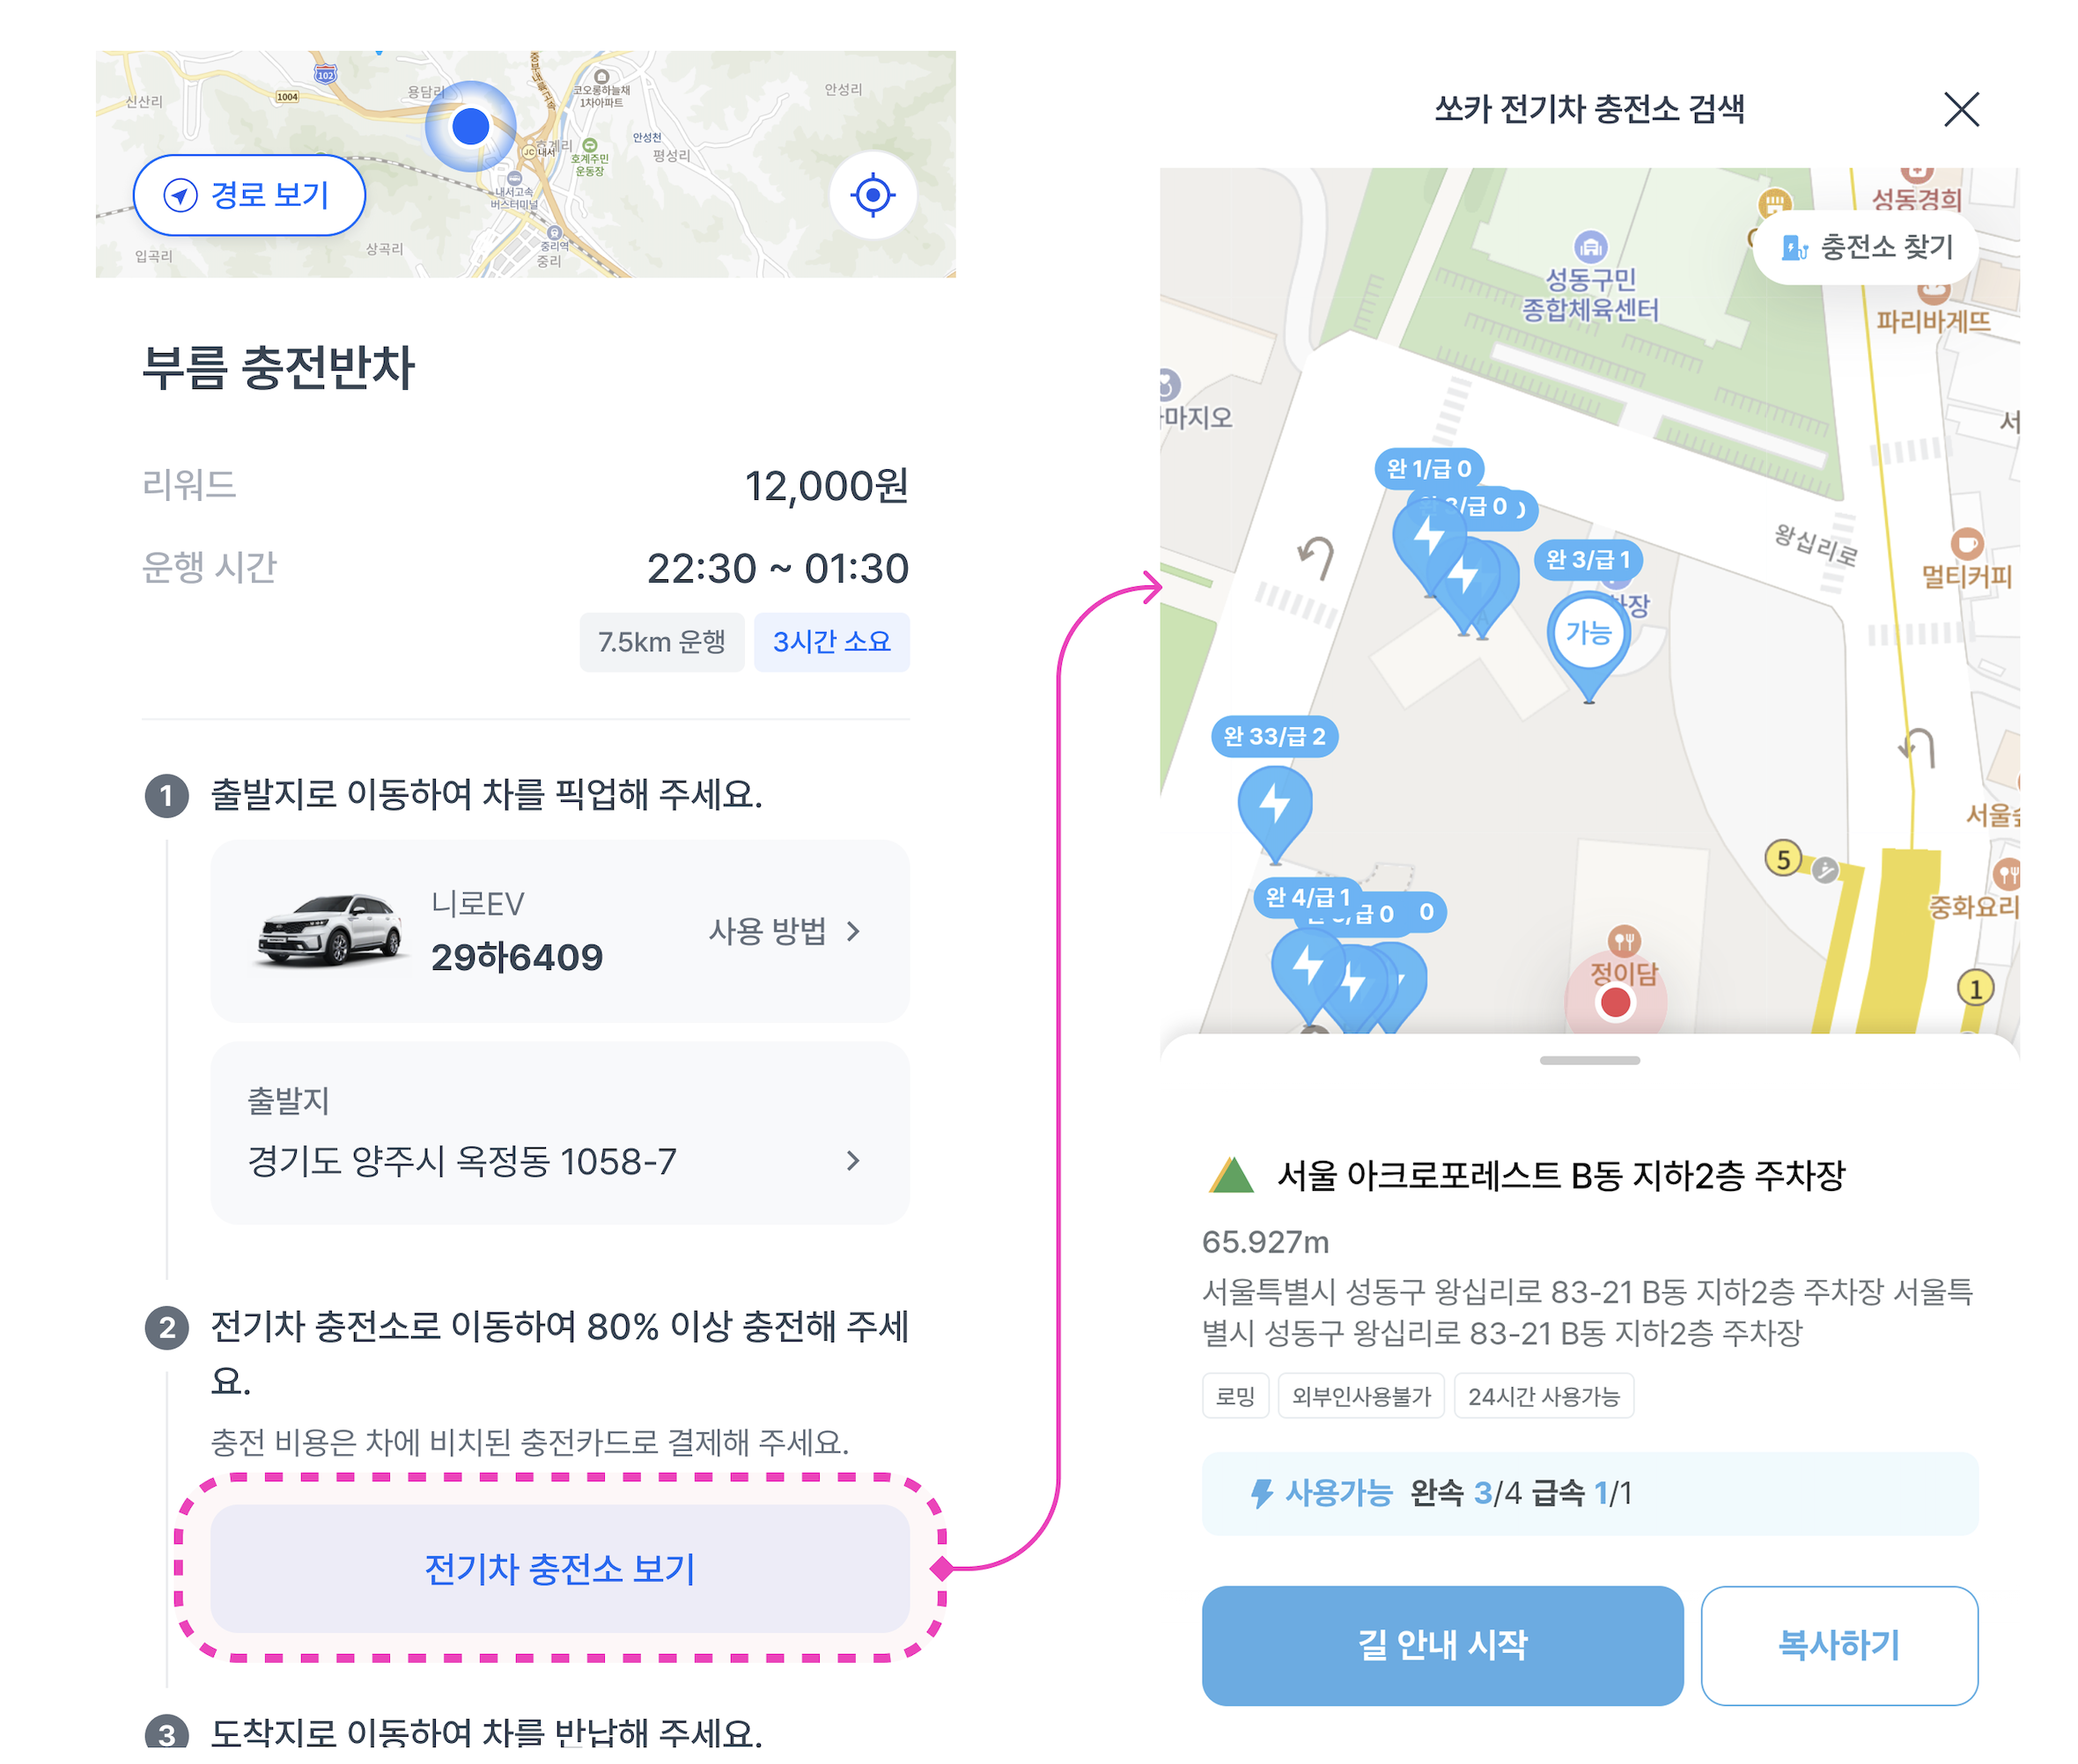Click the 충전소 찾기 button on map
Viewport: 2078px width, 1764px height.
tap(1867, 247)
